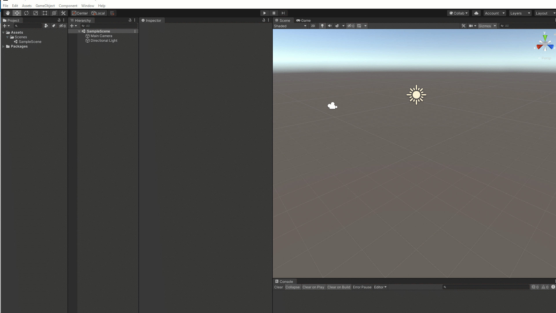The width and height of the screenshot is (556, 313).
Task: Switch to the Game tab
Action: tap(303, 20)
